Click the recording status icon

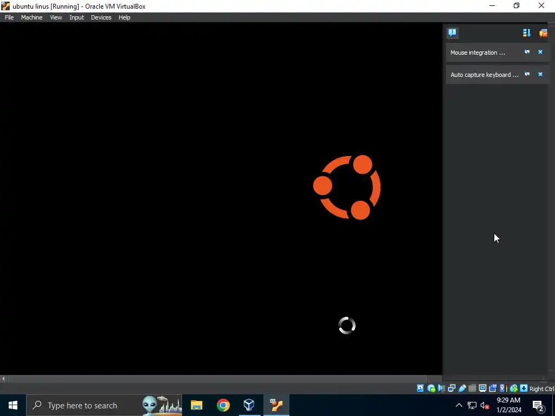tap(493, 388)
